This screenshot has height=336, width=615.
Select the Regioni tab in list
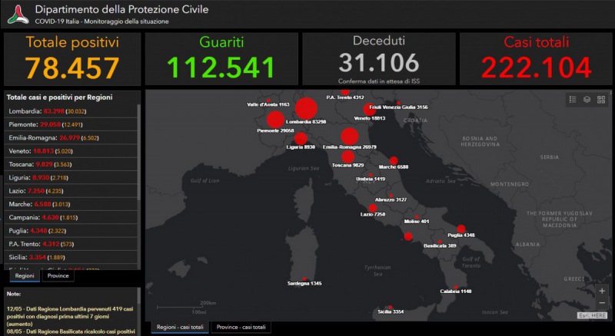(x=23, y=275)
